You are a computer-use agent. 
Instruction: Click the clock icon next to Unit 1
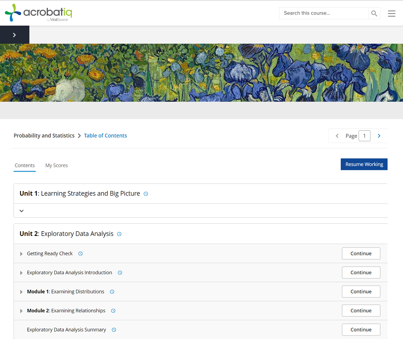[x=146, y=194]
